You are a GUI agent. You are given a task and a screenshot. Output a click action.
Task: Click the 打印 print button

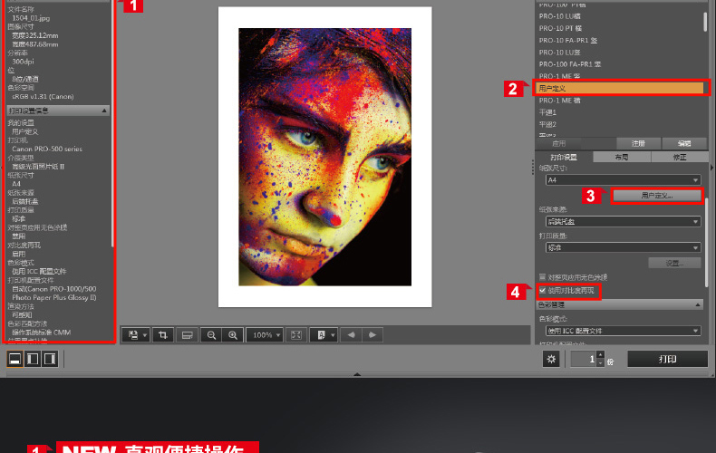click(x=668, y=359)
